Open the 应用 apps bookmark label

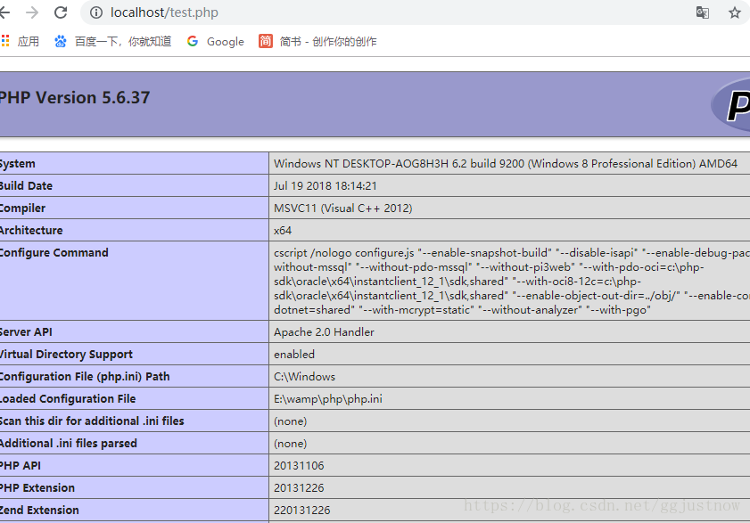point(29,42)
